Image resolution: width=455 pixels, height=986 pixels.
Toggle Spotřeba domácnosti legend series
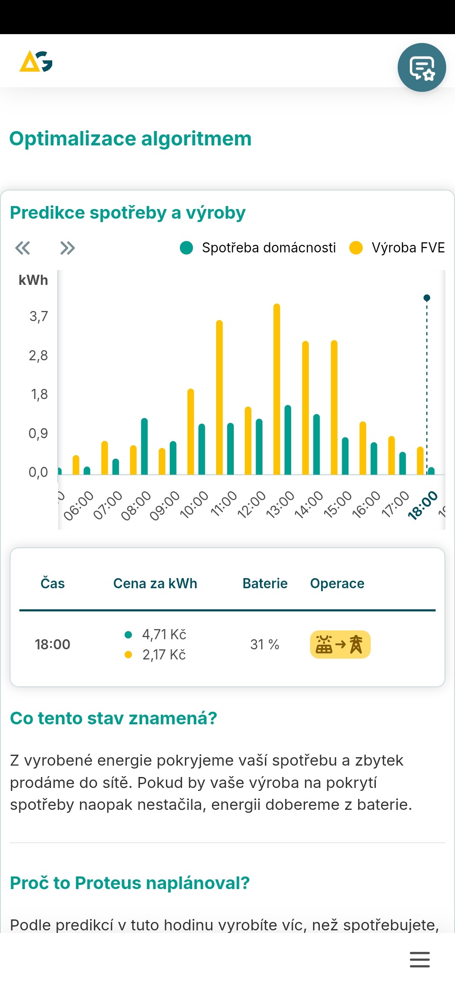click(258, 248)
